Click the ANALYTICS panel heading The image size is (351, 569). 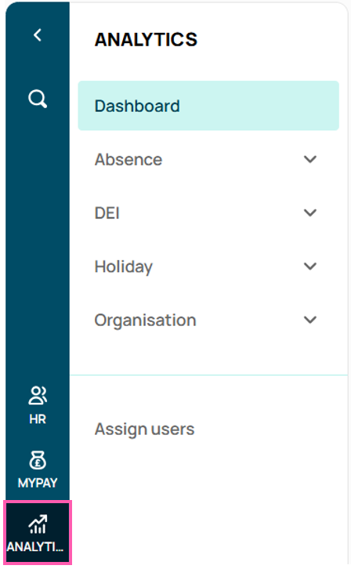[x=146, y=39]
